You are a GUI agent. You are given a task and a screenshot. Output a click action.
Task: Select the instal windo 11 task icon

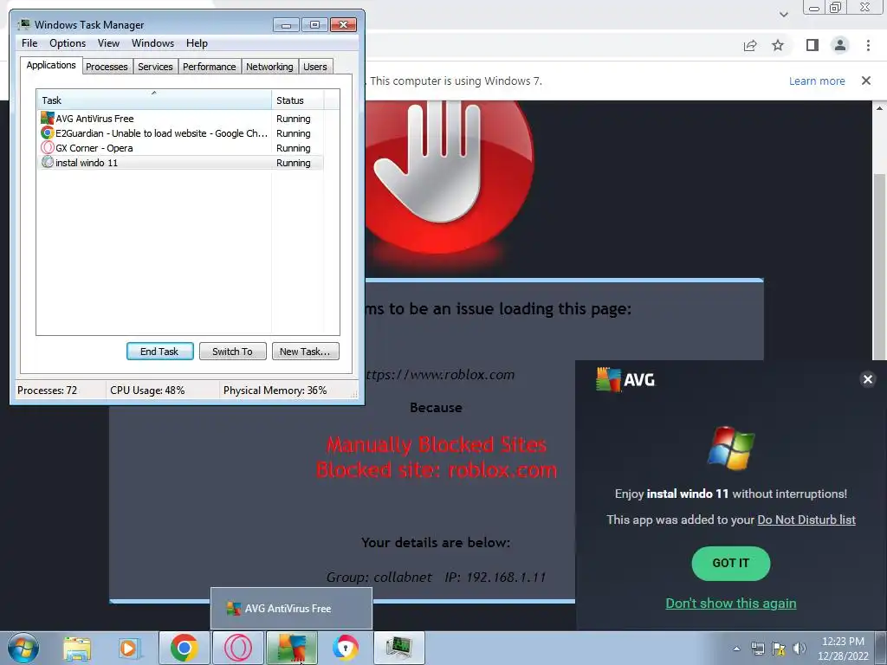[x=48, y=162]
